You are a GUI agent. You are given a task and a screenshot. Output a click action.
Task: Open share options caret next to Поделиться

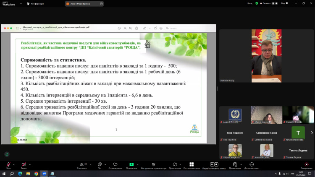(x=138, y=164)
